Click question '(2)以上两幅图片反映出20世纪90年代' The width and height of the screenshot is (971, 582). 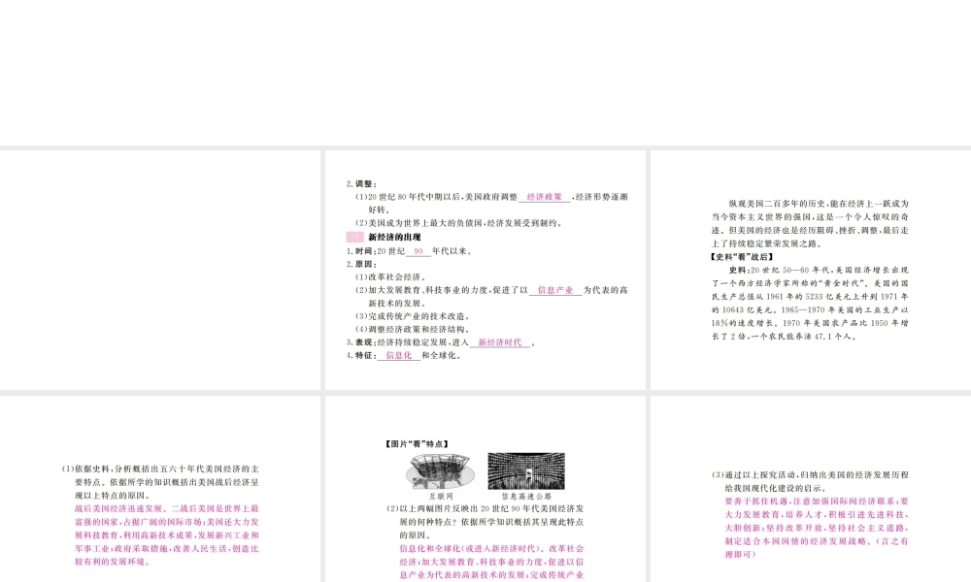point(485,522)
